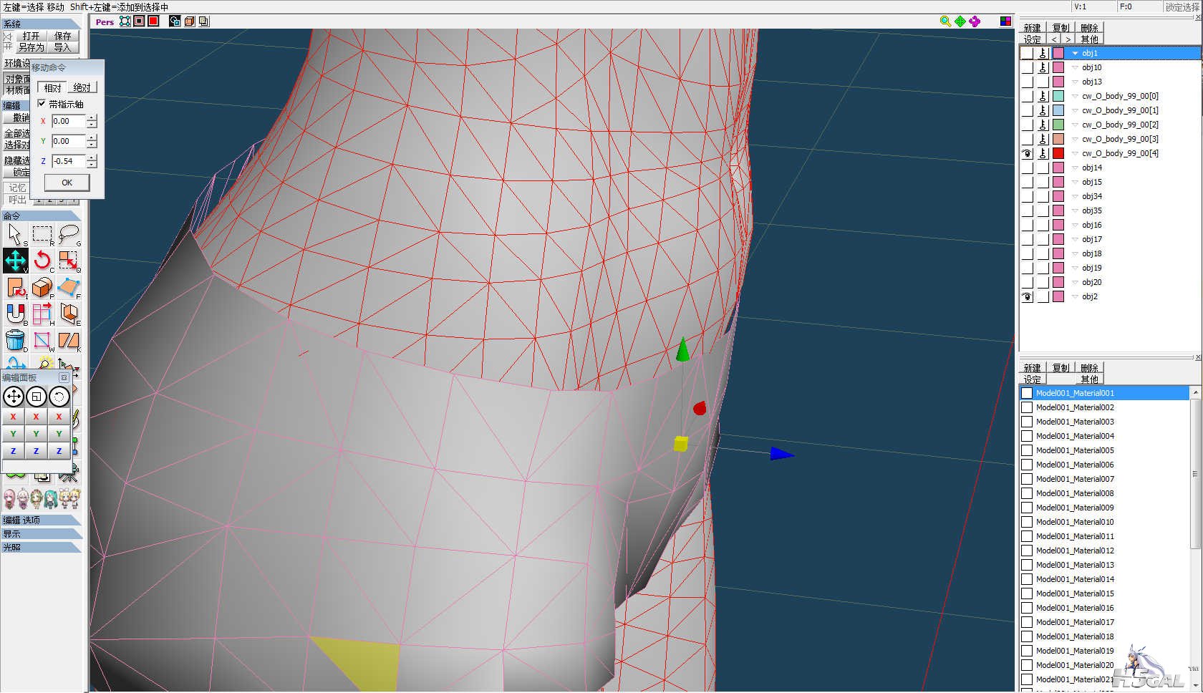Image resolution: width=1203 pixels, height=693 pixels.
Task: Select the Lasso selection tool
Action: point(69,234)
